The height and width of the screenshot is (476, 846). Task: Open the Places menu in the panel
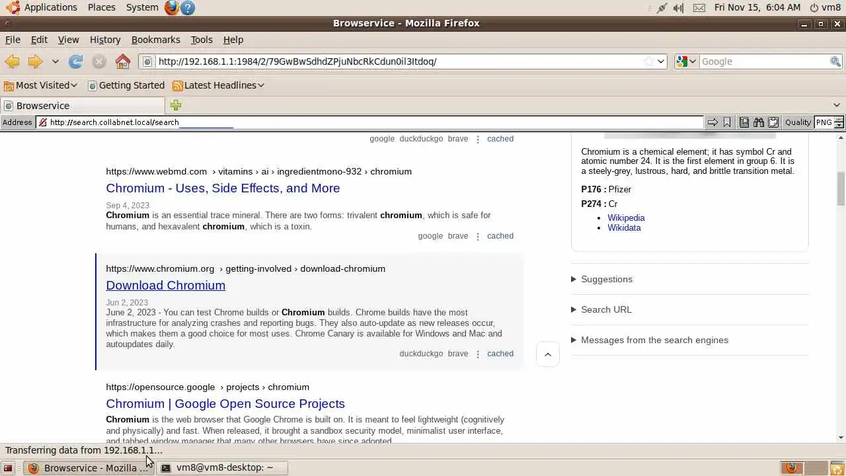101,7
